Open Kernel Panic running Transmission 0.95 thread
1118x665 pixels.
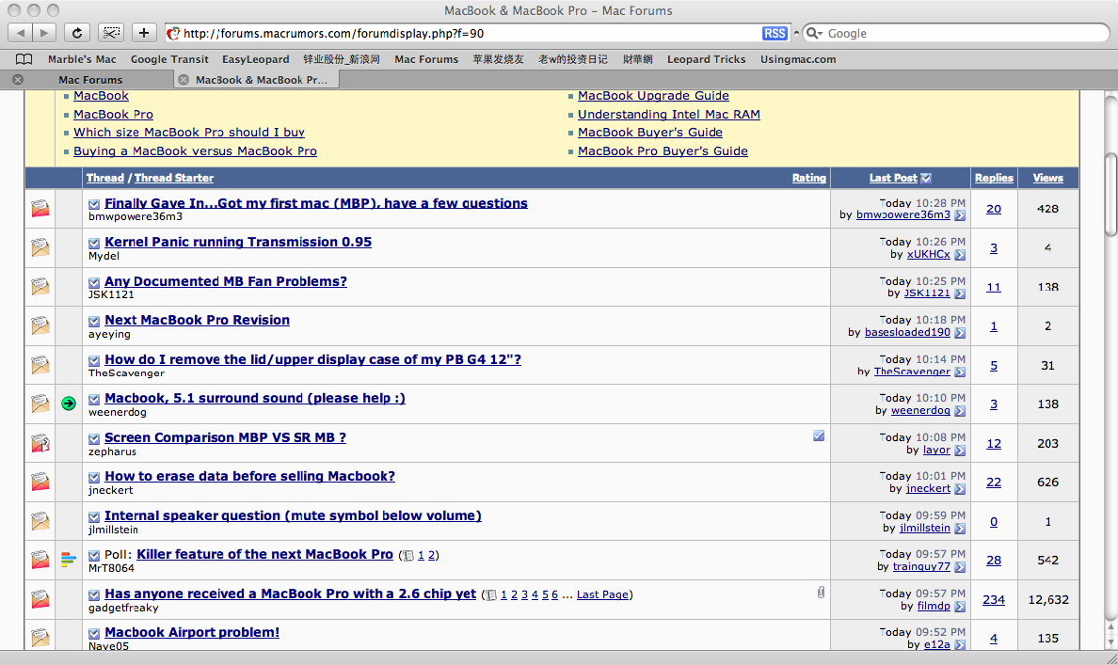click(238, 243)
